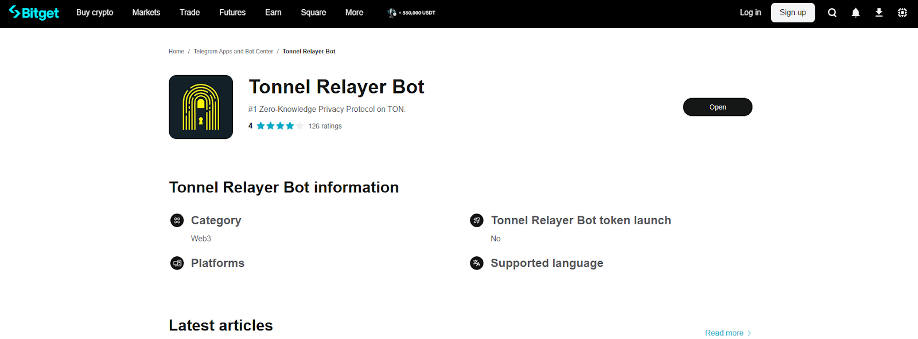Click the Category grid icon

tap(177, 220)
